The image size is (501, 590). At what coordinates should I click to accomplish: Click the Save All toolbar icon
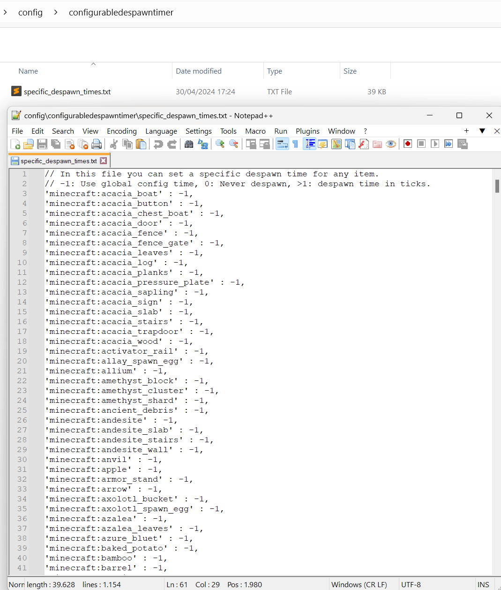coord(56,144)
